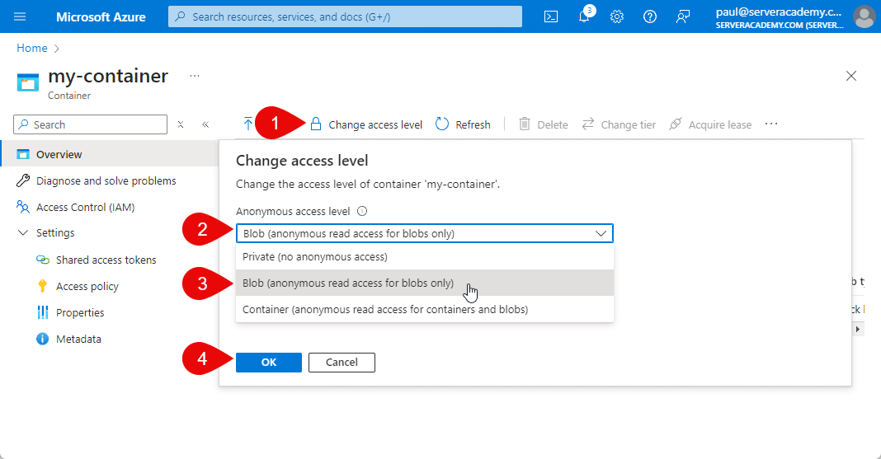Go to the Home breadcrumb link
Viewport: 881px width, 459px height.
31,49
